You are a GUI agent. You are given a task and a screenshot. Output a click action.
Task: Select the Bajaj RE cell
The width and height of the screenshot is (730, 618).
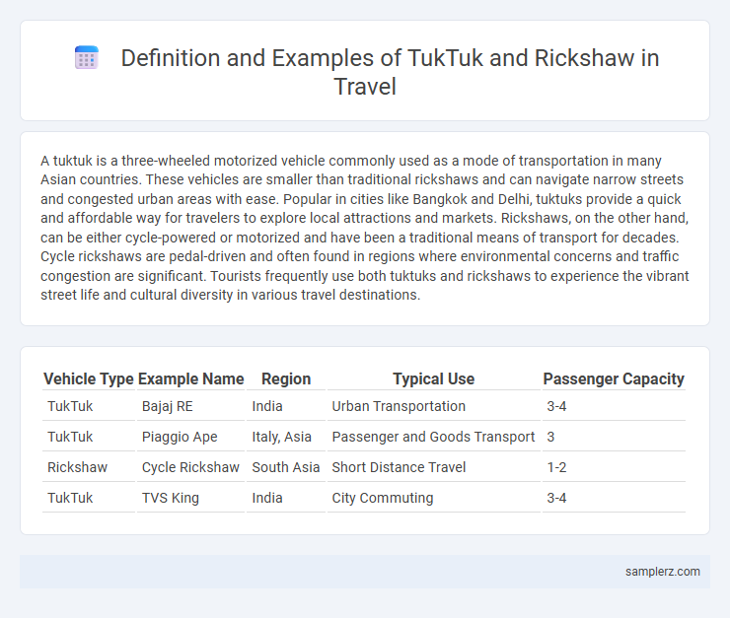[190, 406]
